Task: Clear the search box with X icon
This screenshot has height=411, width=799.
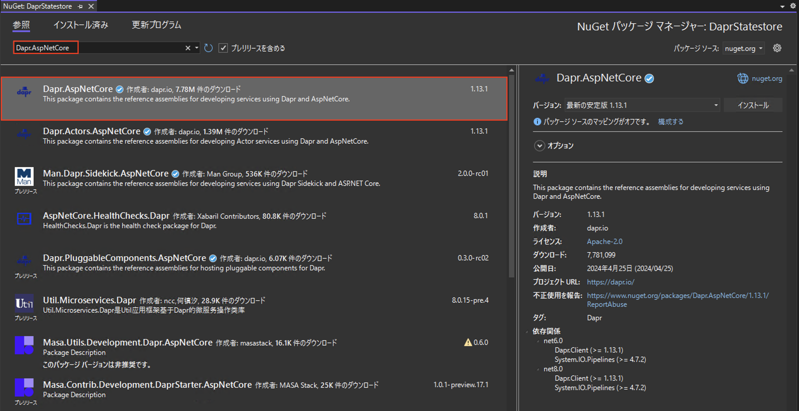Action: click(188, 48)
